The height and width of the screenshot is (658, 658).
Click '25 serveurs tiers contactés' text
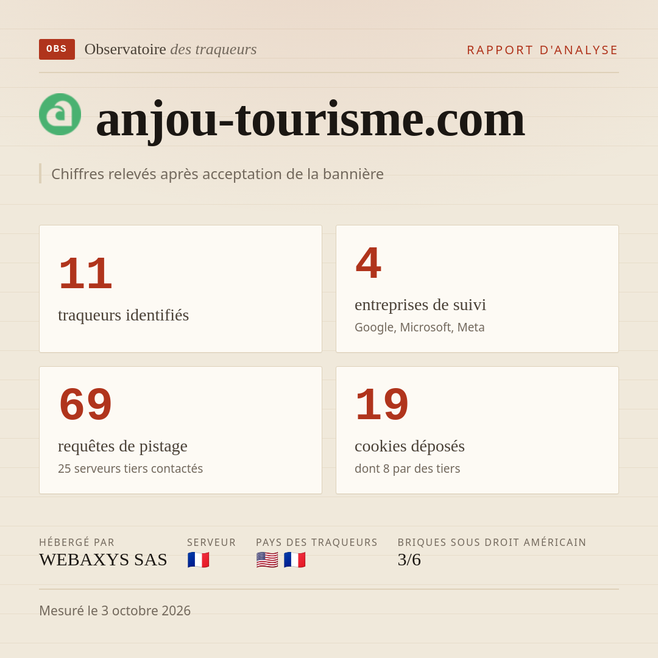[x=130, y=469]
